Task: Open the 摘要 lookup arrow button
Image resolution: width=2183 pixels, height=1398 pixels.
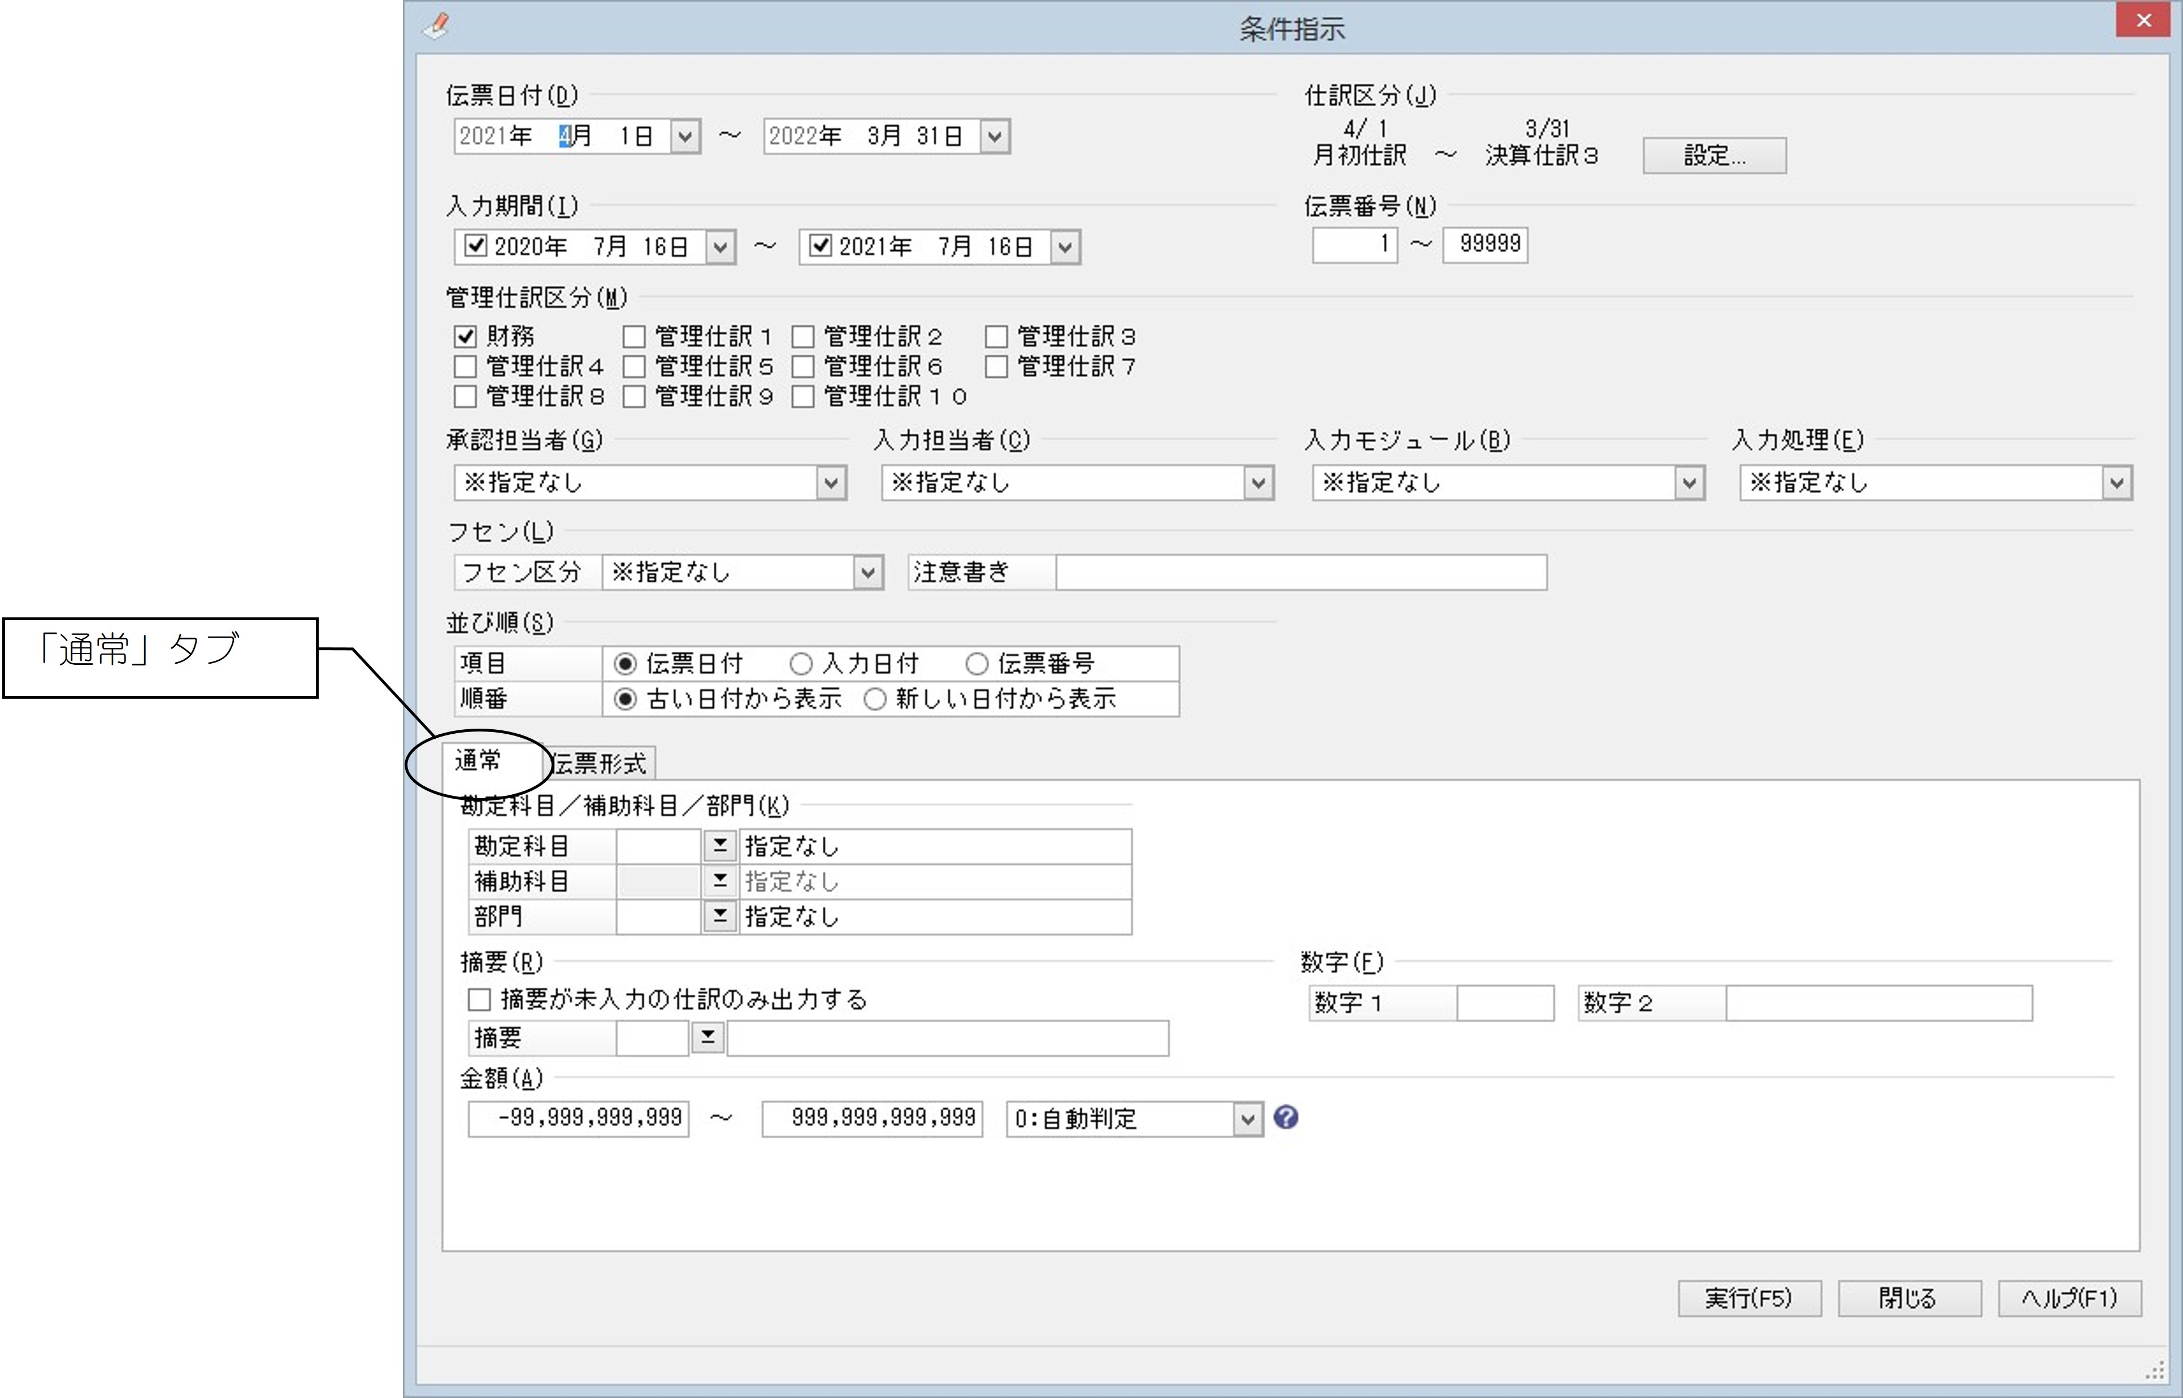Action: coord(708,1036)
